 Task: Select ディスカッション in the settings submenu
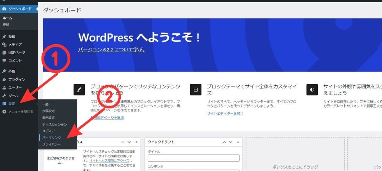coord(55,124)
